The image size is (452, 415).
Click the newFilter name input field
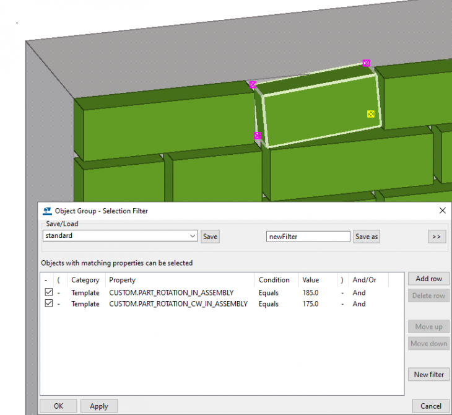pyautogui.click(x=308, y=237)
